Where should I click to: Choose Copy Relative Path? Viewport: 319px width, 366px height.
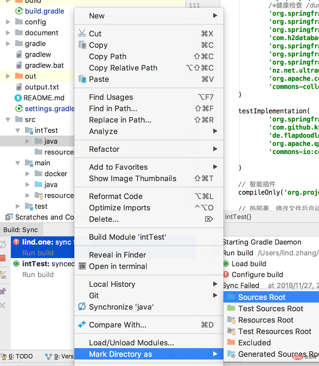point(149,68)
